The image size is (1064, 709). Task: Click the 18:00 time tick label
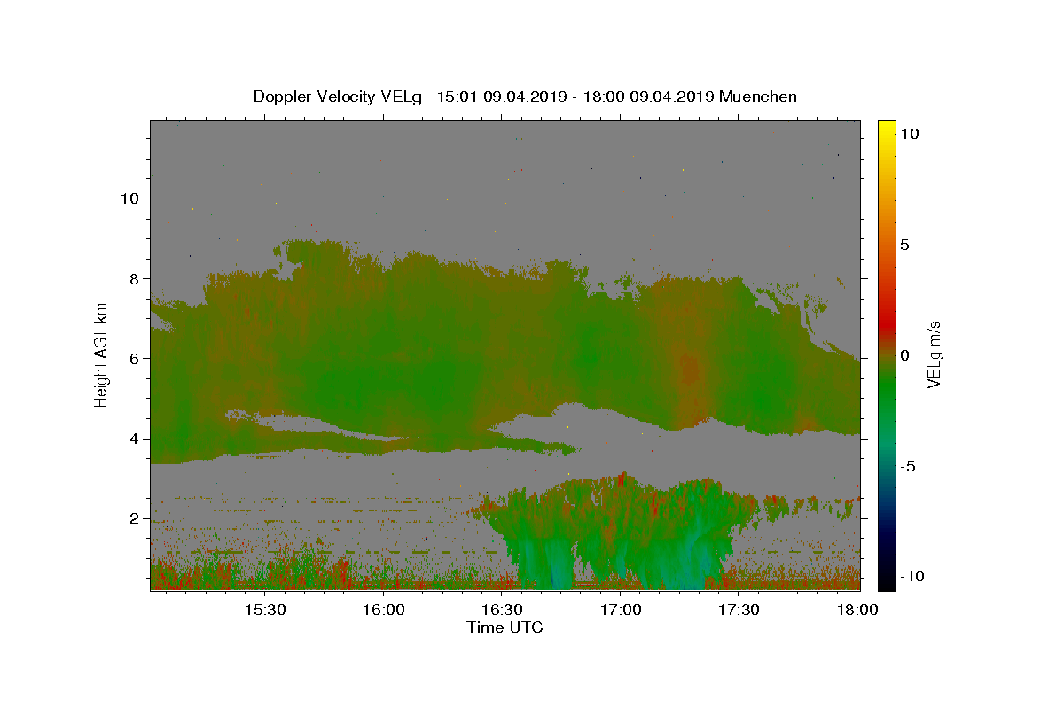pyautogui.click(x=857, y=610)
